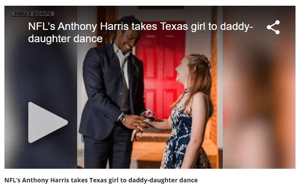303x185 pixels.
Task: Click the video headline overlay text
Action: 141,33
